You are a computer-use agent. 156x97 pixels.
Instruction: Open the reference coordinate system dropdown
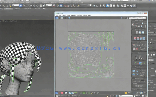tap(49, 5)
